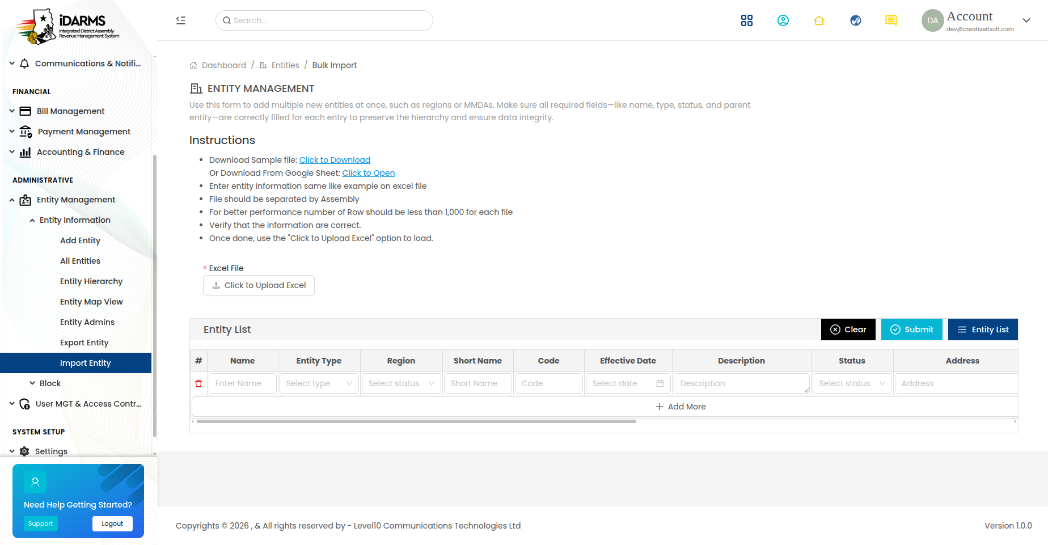
Task: Click the sidebar vertical scrollbar
Action: point(155,295)
